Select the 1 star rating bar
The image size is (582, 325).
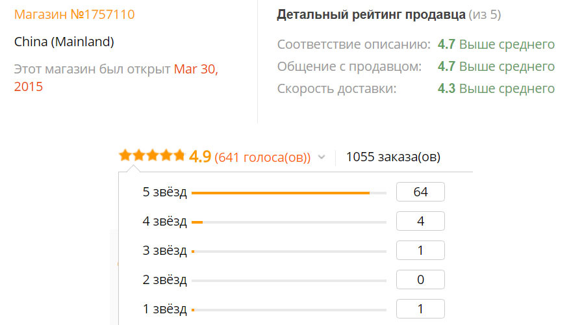click(x=288, y=310)
